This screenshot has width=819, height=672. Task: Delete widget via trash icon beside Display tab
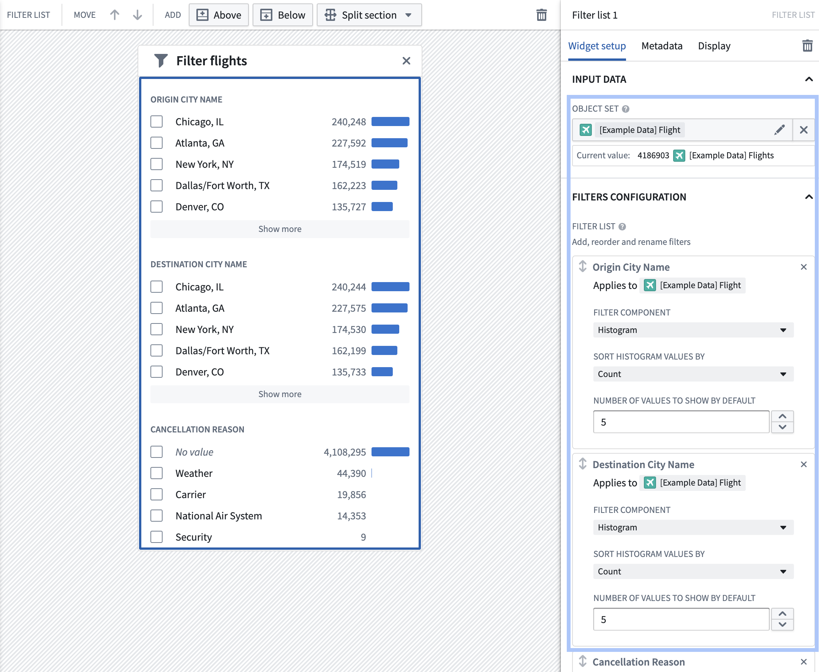click(807, 46)
